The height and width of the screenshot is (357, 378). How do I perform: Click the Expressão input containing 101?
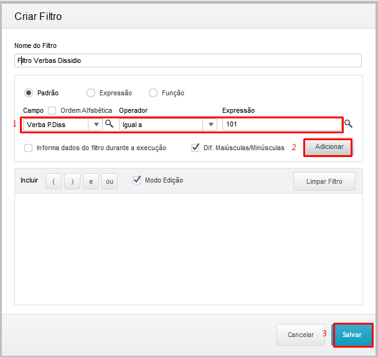282,125
